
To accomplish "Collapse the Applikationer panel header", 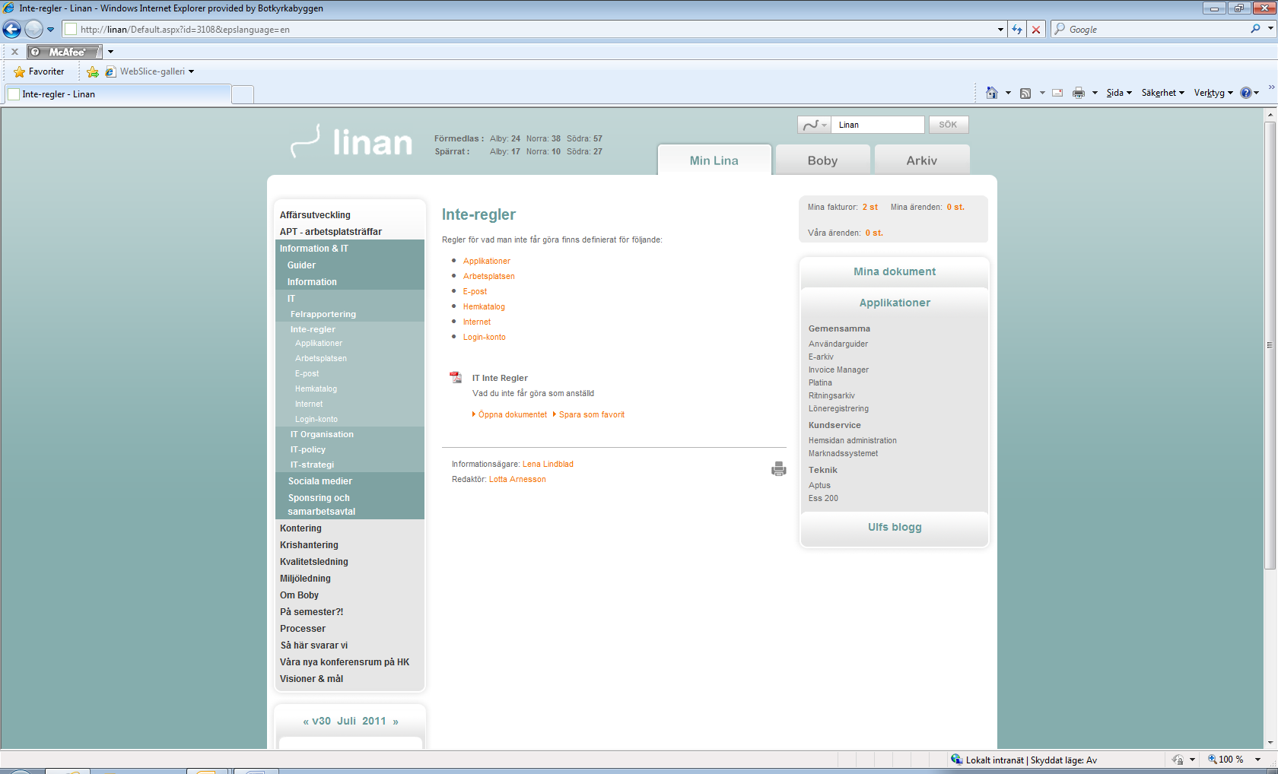I will click(x=895, y=303).
